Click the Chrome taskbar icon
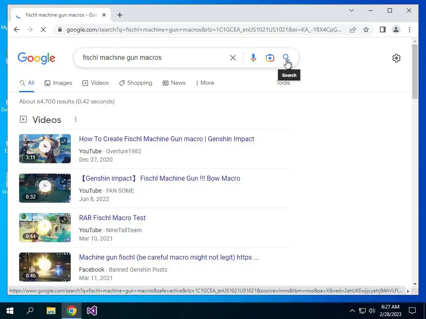The width and height of the screenshot is (426, 319). tap(72, 311)
